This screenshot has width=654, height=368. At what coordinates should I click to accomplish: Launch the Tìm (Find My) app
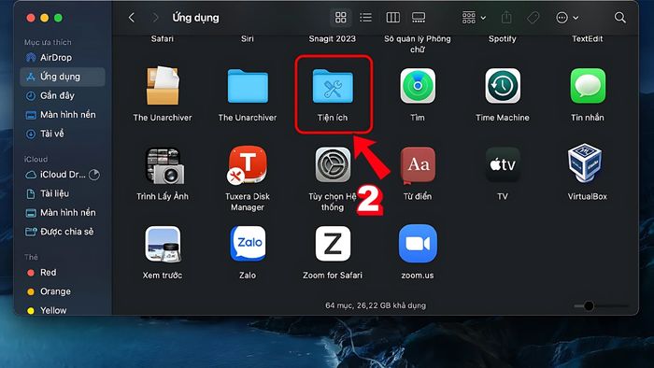coord(418,86)
